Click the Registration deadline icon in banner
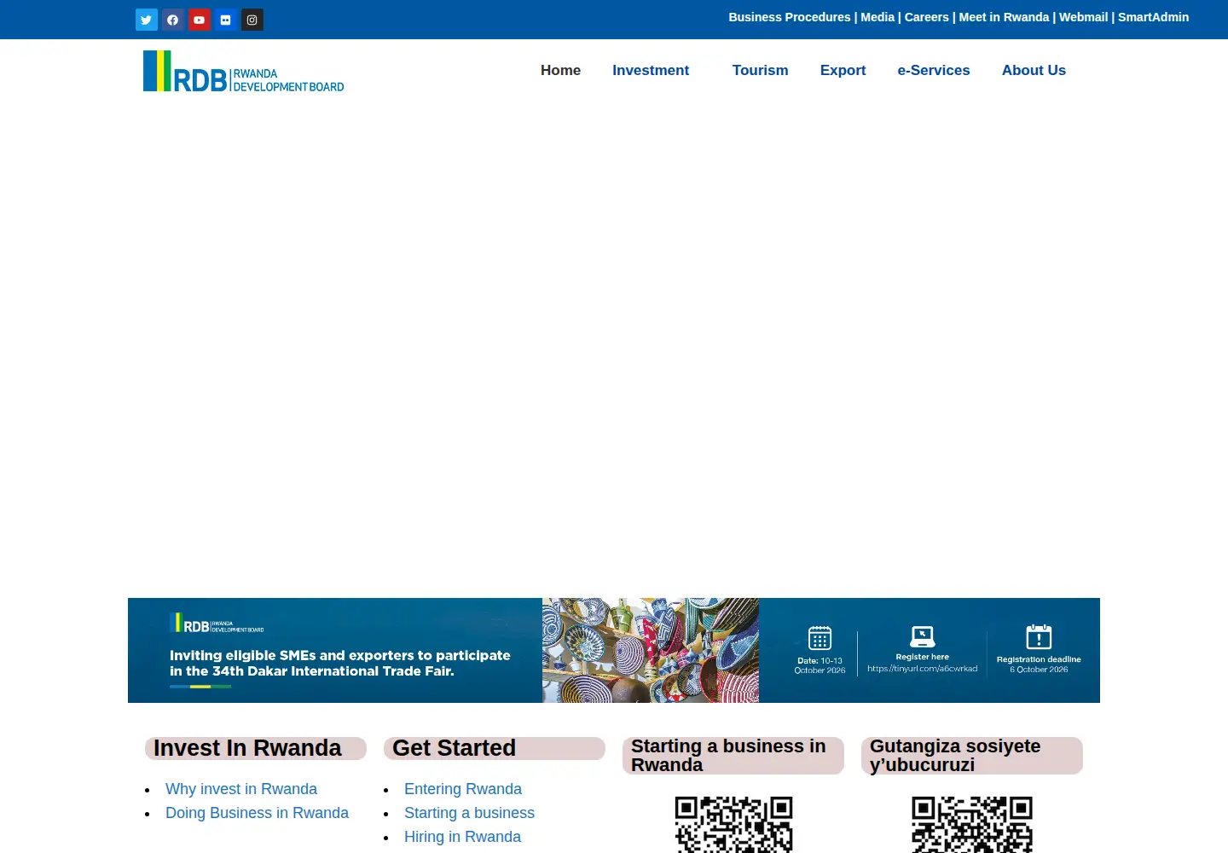The height and width of the screenshot is (853, 1228). click(1039, 637)
